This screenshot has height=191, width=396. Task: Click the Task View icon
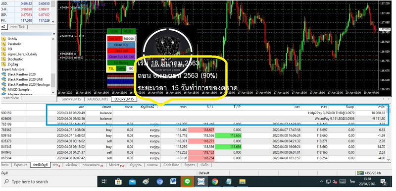(x=104, y=182)
